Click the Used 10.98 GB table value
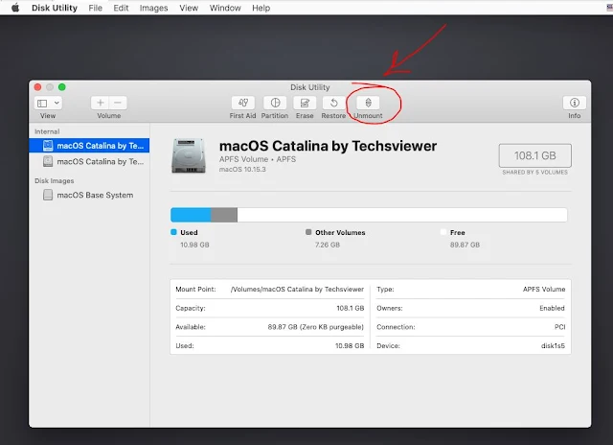Screen dimensions: 613x445 coord(350,345)
